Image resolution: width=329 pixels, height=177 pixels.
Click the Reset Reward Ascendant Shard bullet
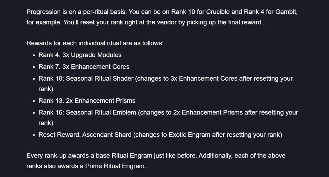(x=160, y=135)
